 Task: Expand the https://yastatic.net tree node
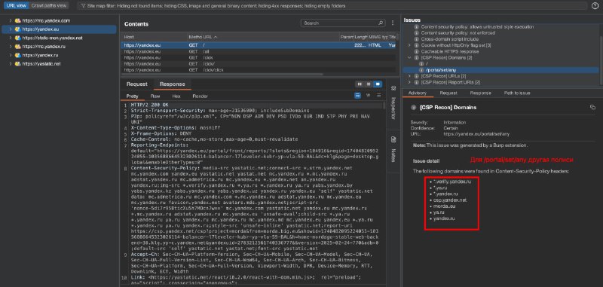click(x=11, y=64)
